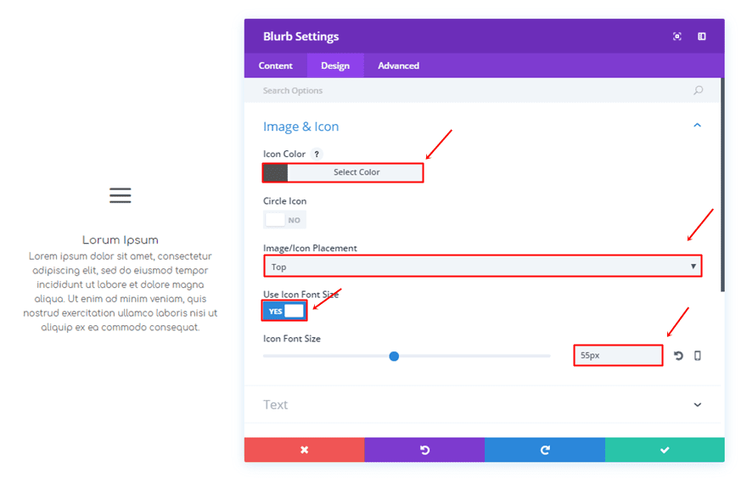Click the blue redo arrow button

tap(545, 450)
